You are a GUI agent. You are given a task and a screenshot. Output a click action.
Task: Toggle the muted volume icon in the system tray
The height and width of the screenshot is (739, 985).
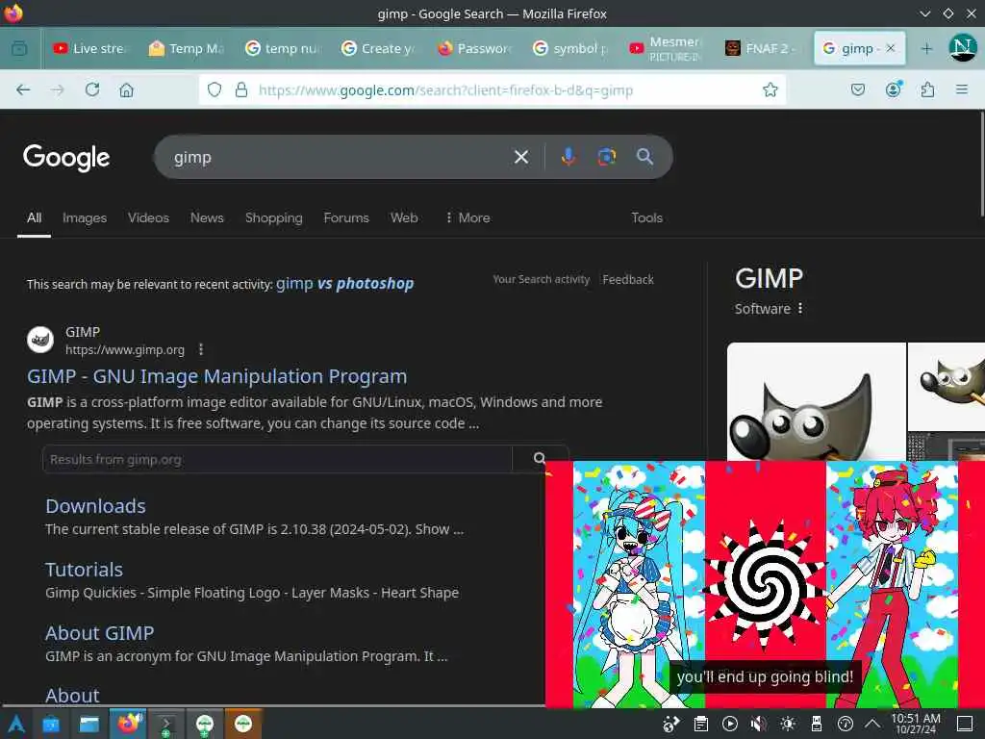[759, 724]
